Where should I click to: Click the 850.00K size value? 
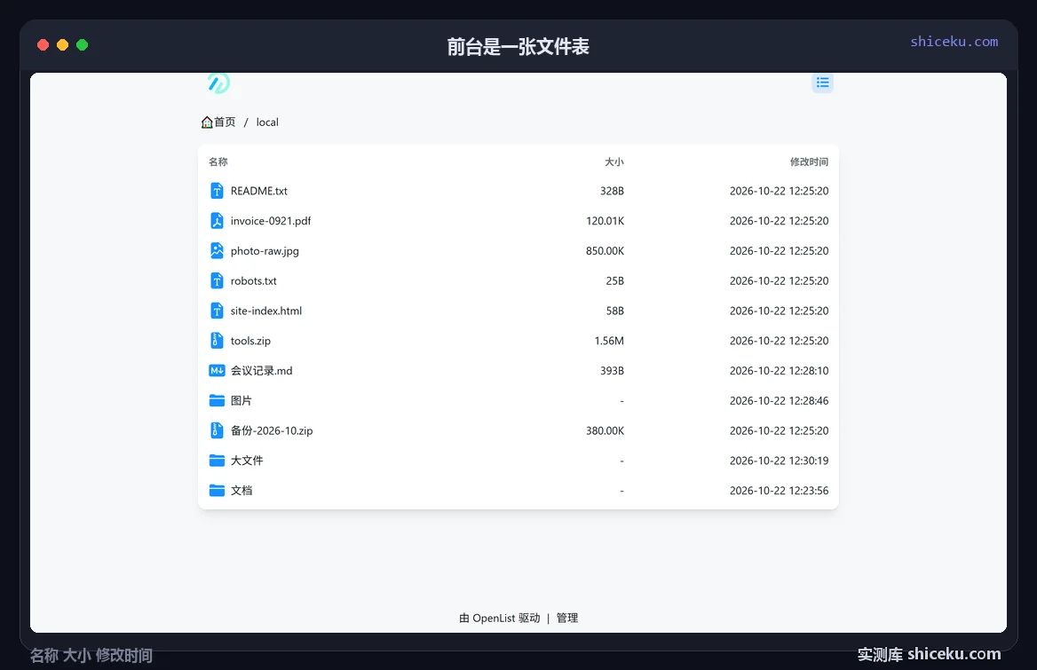tap(606, 250)
